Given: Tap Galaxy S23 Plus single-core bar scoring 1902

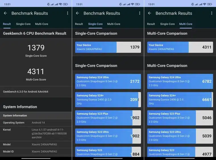Looking at the screenshot, I should click(108, 118).
